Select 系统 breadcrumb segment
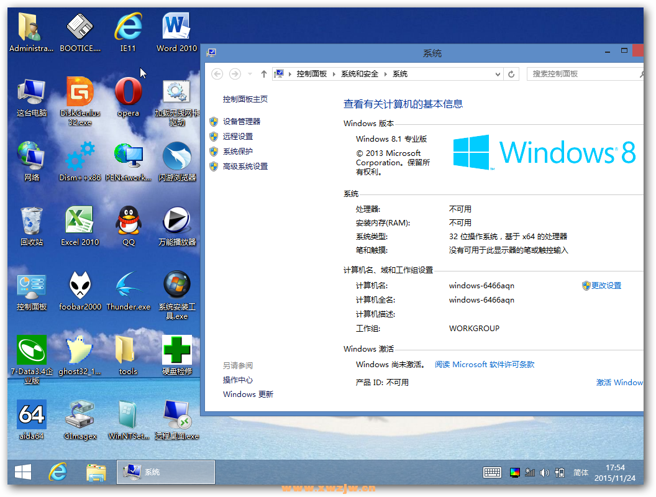The image size is (656, 497). tap(400, 74)
